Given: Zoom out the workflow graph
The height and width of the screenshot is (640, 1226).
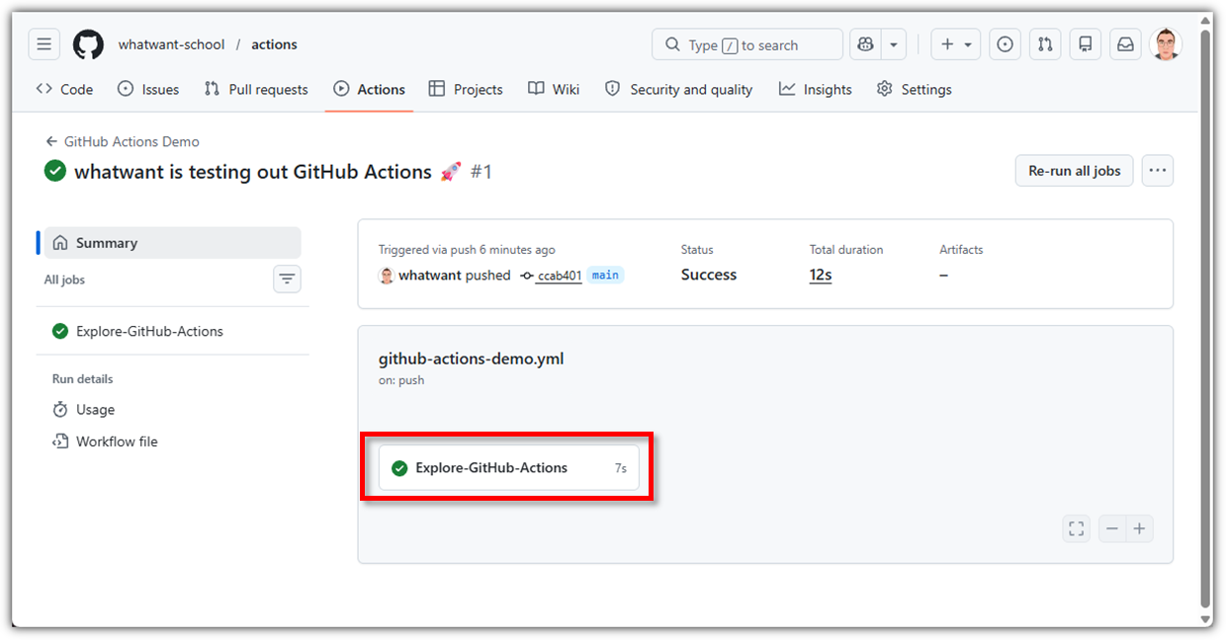Looking at the screenshot, I should (1112, 529).
